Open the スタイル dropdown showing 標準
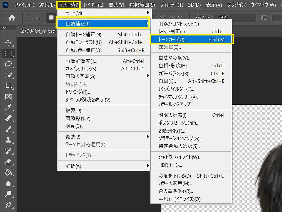The width and height of the screenshot is (282, 212). [x=236, y=18]
